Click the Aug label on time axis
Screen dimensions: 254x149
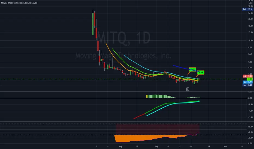click(121, 147)
